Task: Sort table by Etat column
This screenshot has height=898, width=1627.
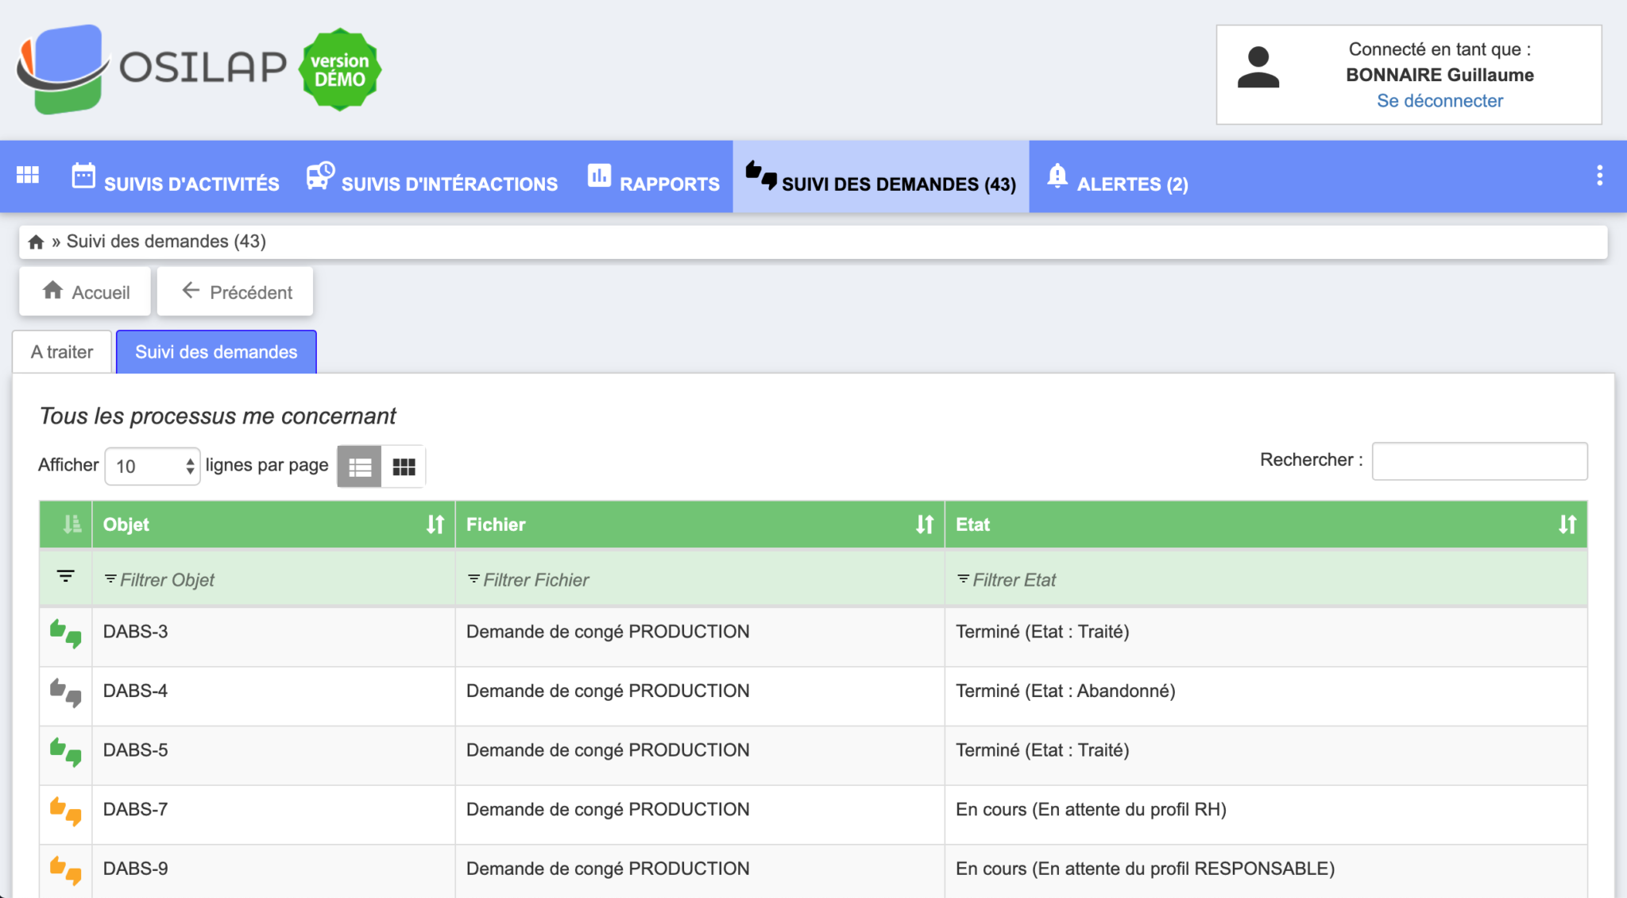Action: 1567,524
